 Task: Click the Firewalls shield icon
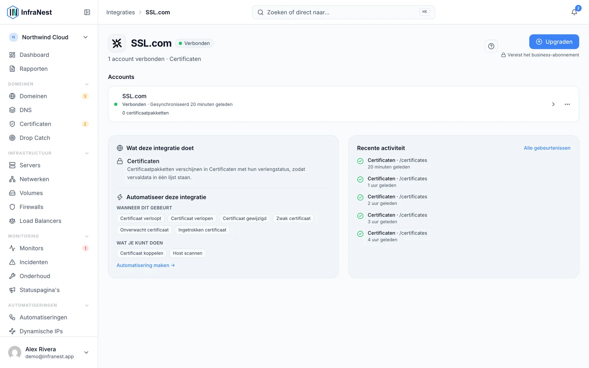12,207
